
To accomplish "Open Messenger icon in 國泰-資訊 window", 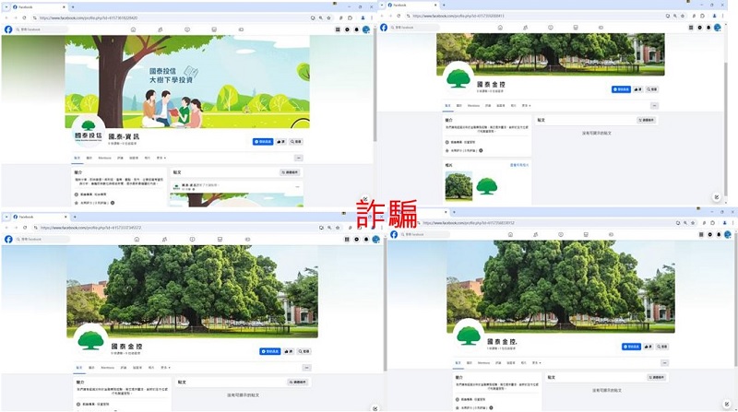I will (348, 29).
